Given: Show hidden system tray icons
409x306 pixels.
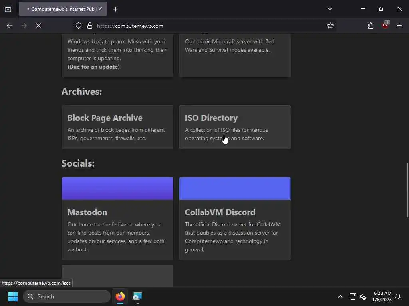Looking at the screenshot, I should [340, 296].
